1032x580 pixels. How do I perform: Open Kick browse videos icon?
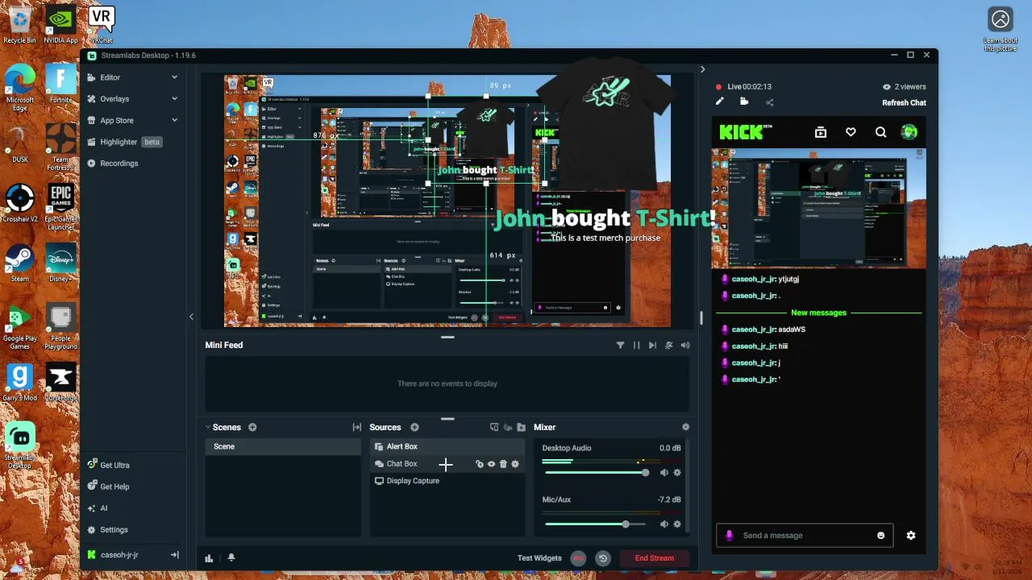point(821,133)
